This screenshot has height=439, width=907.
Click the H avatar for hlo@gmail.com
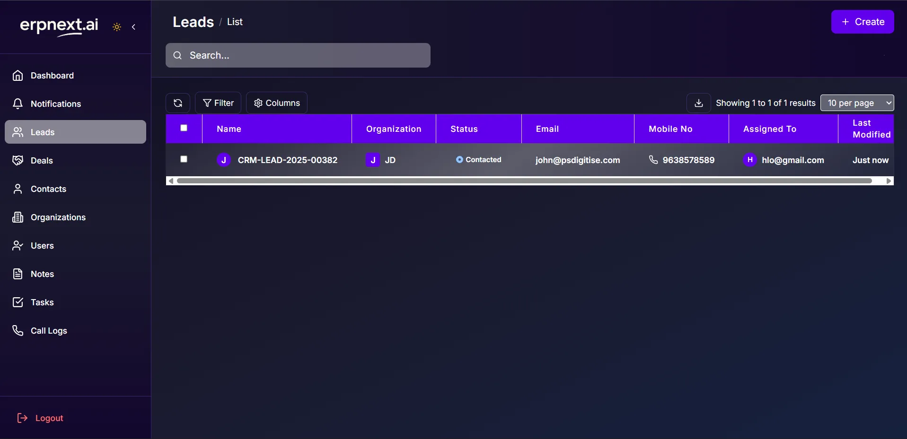[x=749, y=160]
